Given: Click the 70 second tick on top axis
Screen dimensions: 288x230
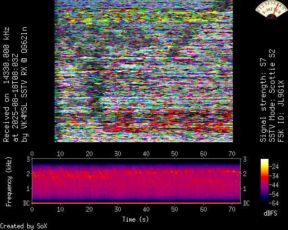Looking at the screenshot, I should [232, 154].
